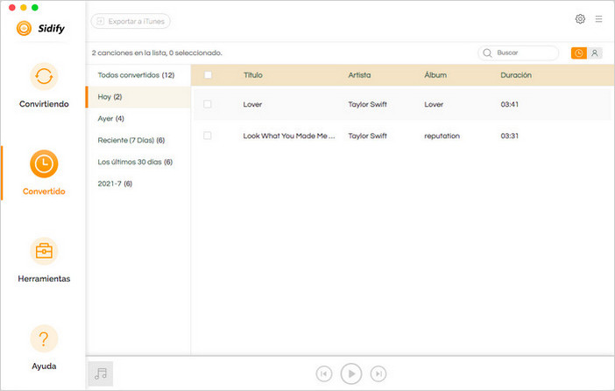
Task: Play the previous track
Action: pyautogui.click(x=324, y=374)
